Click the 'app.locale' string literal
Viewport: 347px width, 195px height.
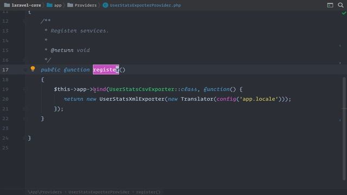click(259, 99)
